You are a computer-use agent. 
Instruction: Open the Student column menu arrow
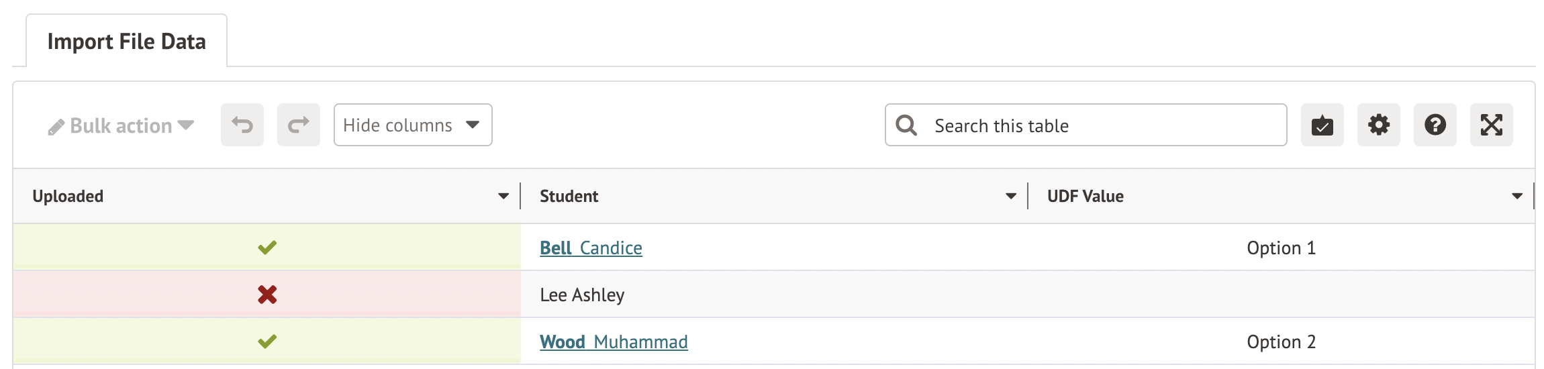tap(1011, 196)
